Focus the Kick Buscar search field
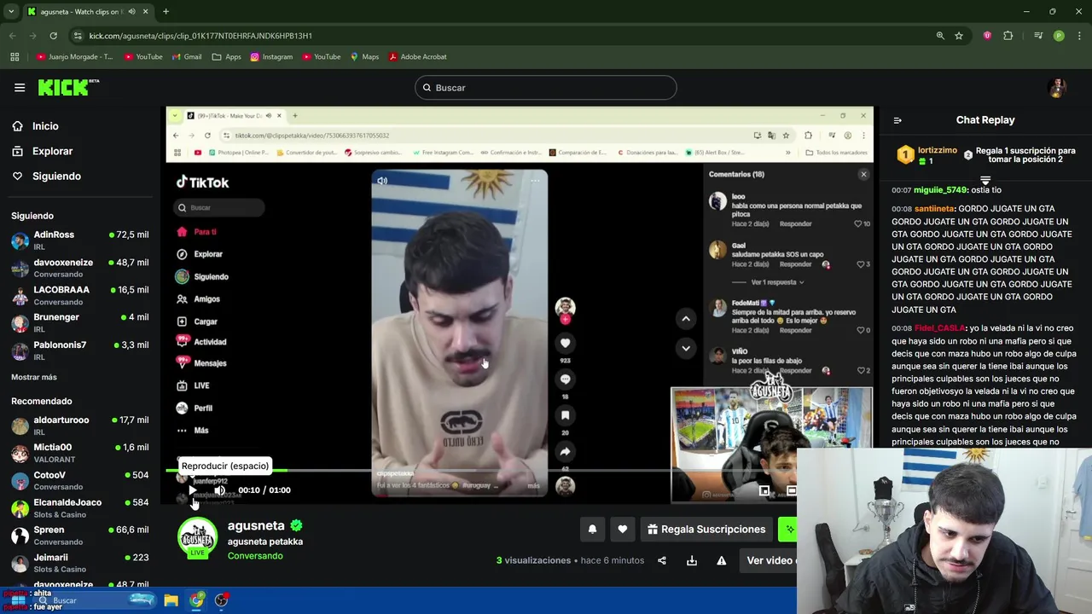The image size is (1092, 614). click(546, 88)
